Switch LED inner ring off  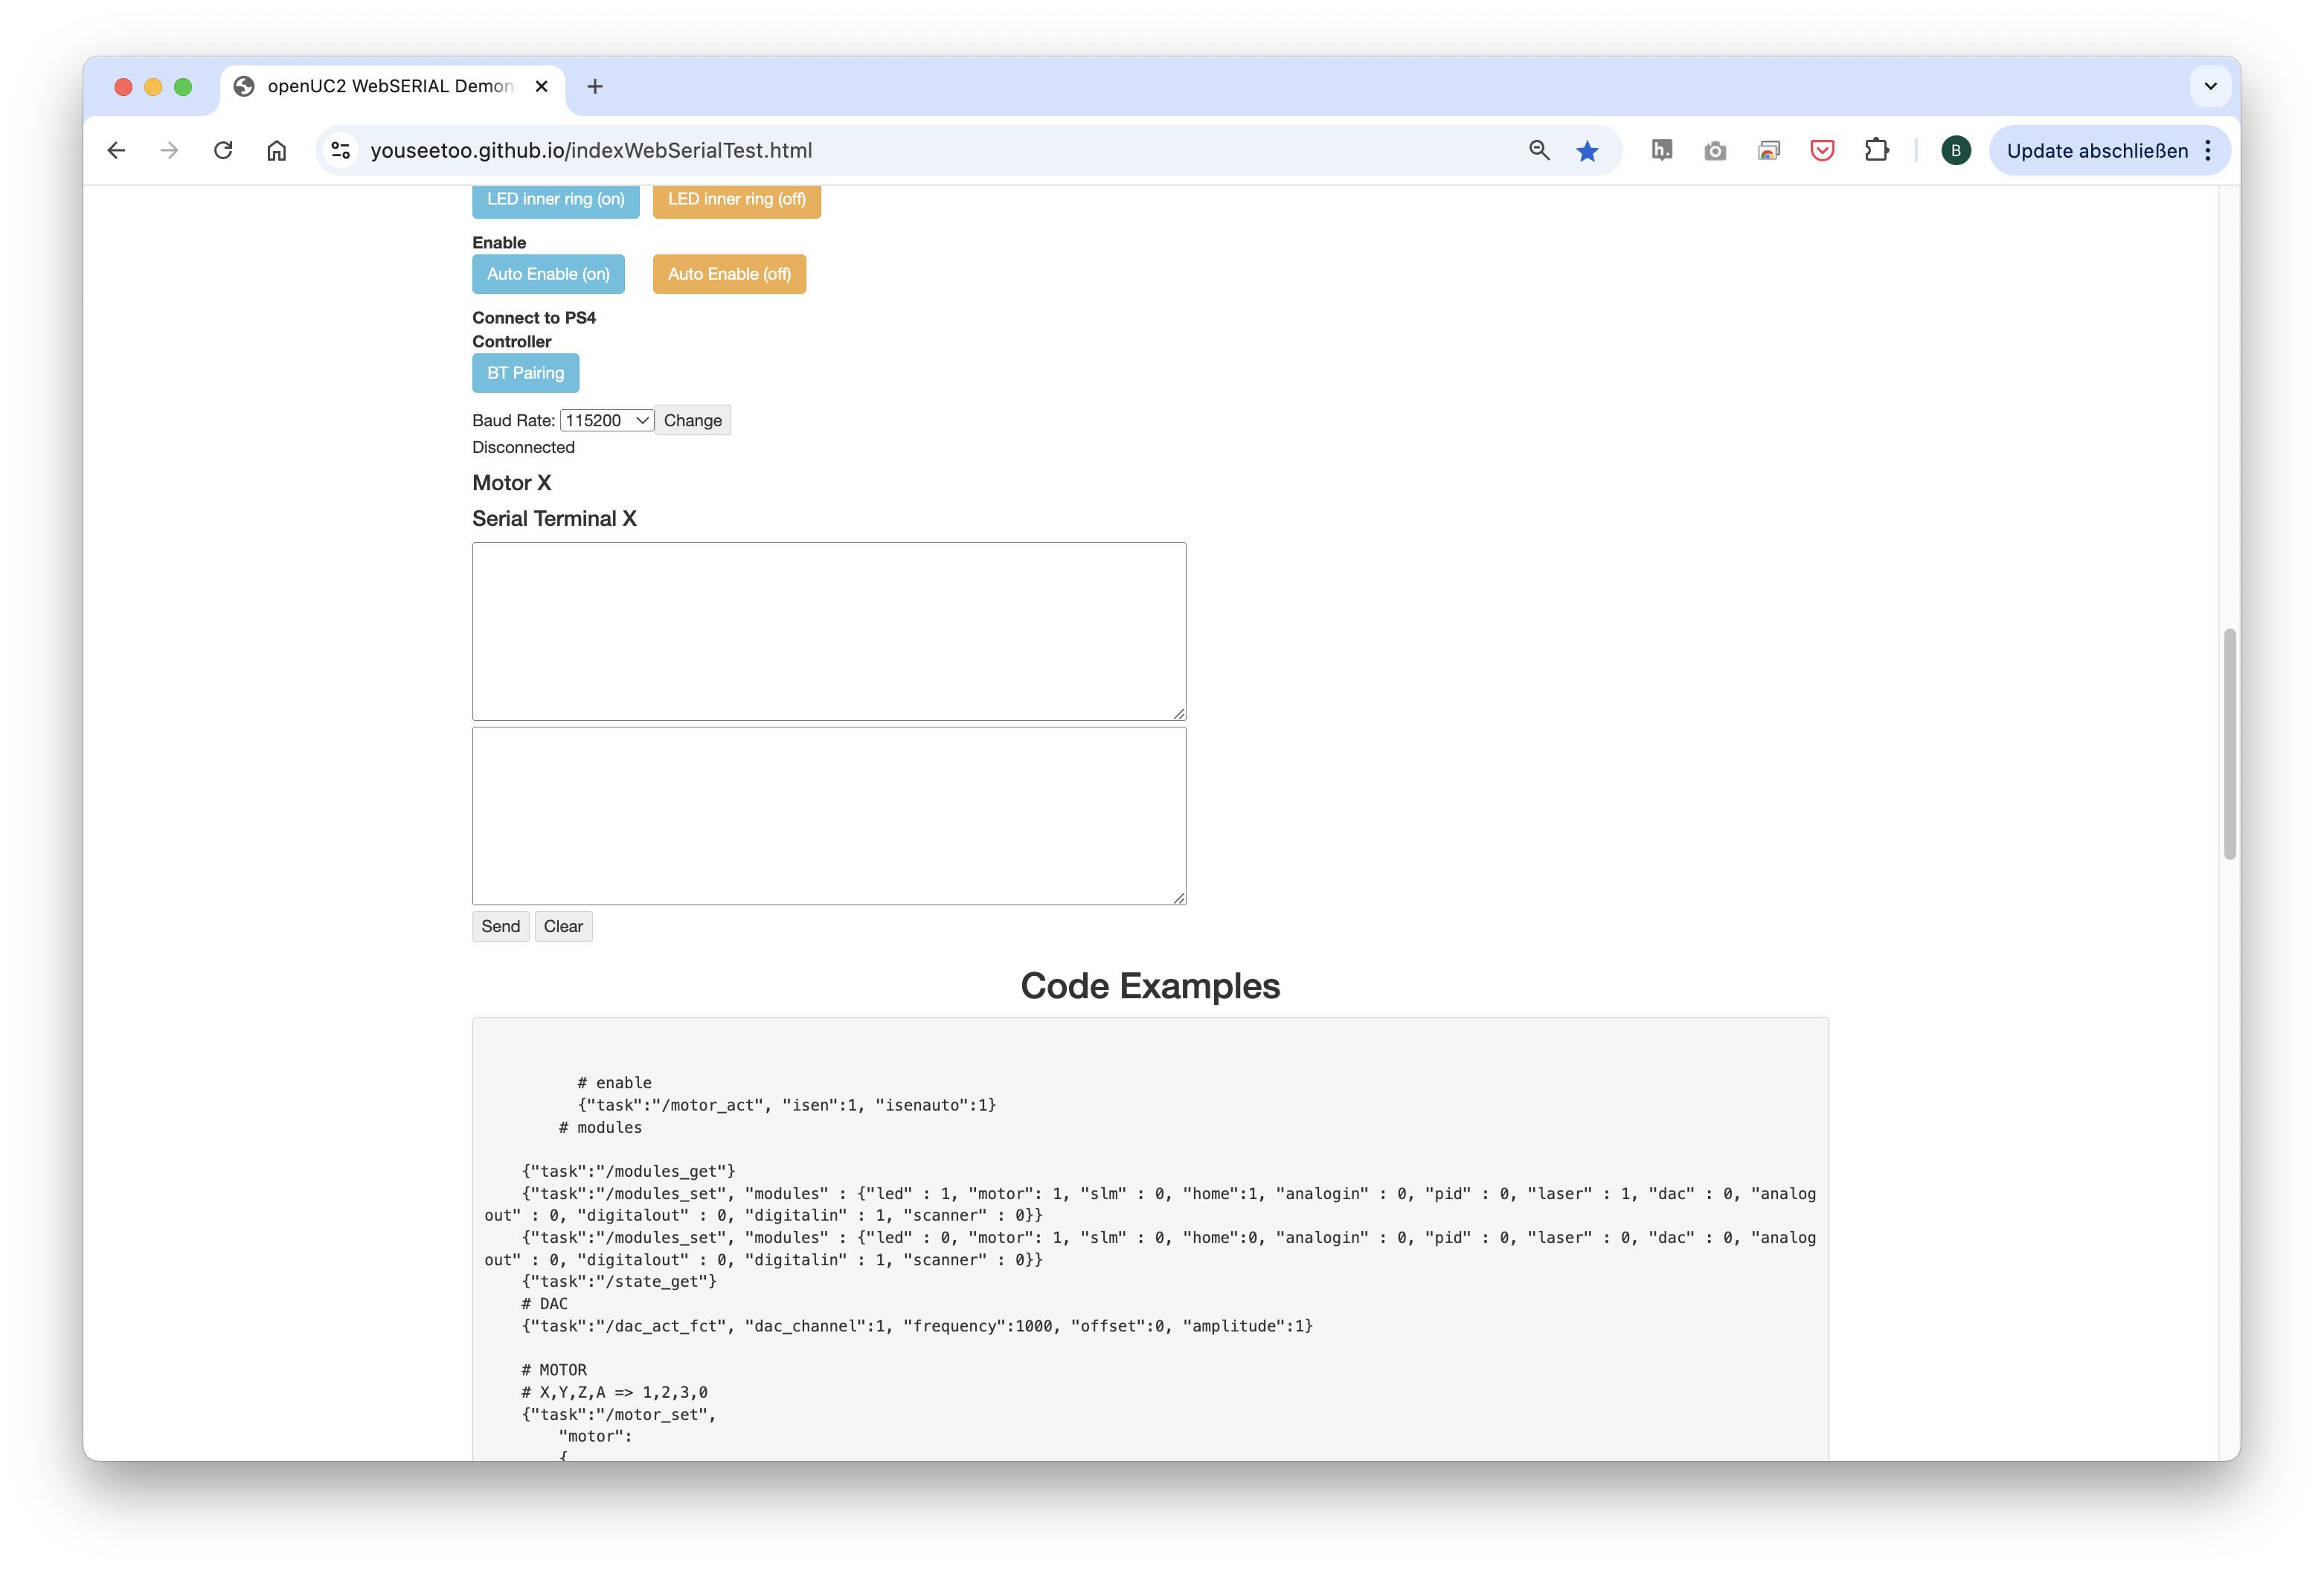tap(736, 199)
